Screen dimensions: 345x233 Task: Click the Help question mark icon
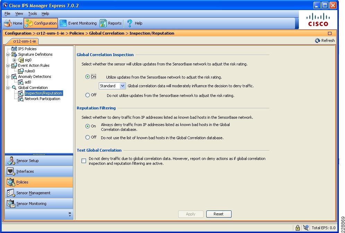130,23
